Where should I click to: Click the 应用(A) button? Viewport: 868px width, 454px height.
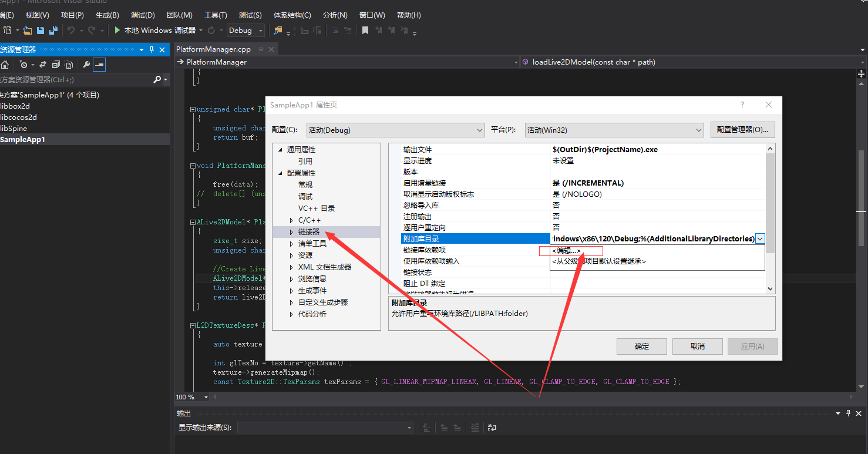tap(753, 347)
